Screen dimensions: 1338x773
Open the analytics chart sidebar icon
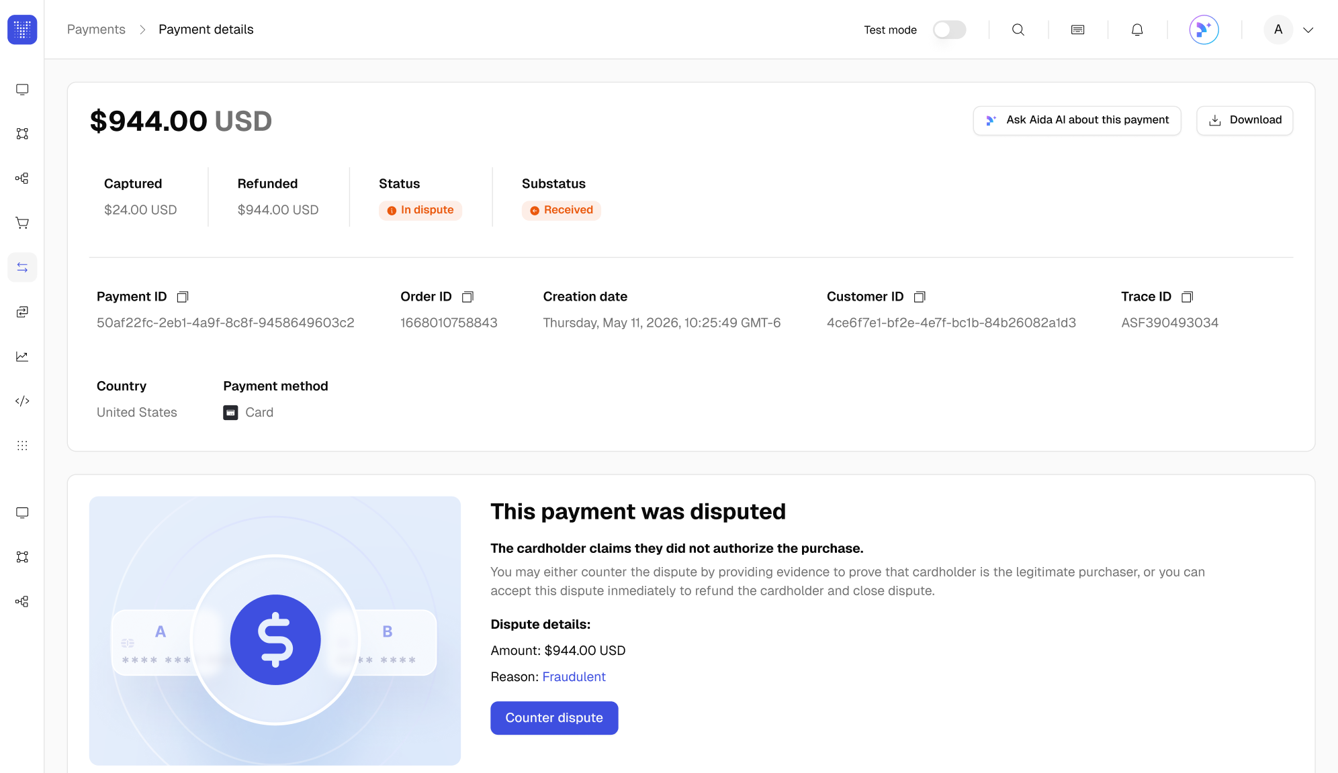point(22,356)
